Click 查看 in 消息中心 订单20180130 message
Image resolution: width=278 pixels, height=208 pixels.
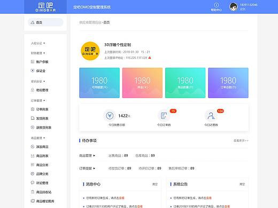[x=140, y=206]
